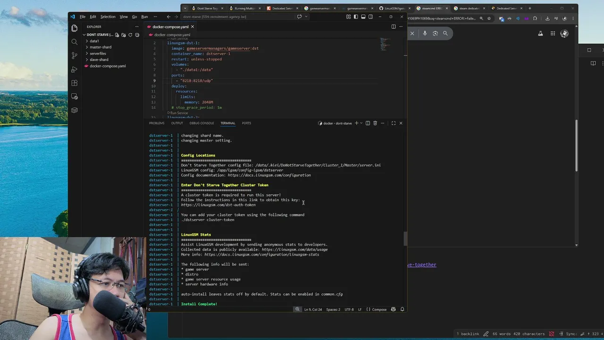Open the Explorer view in activity bar
The image size is (604, 340).
point(74,28)
